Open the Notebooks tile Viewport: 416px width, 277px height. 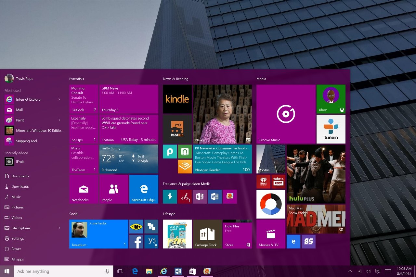coord(84,189)
